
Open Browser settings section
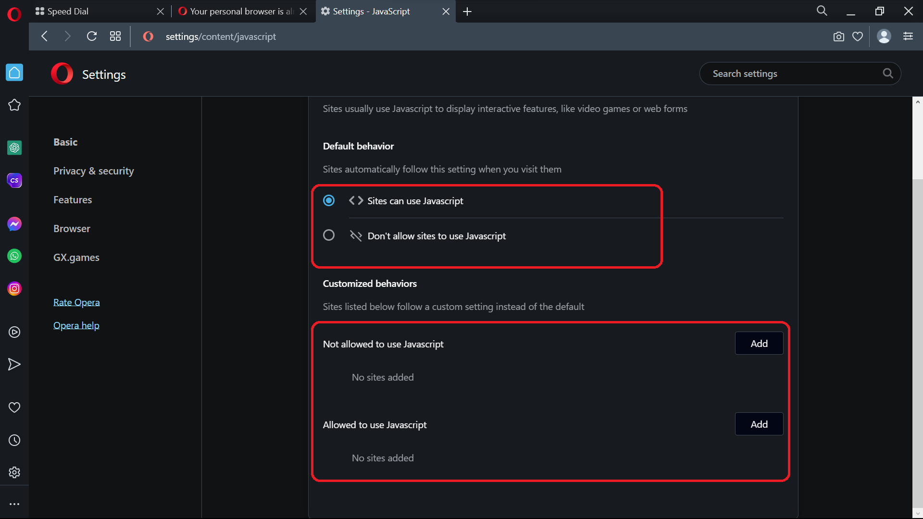[72, 229]
